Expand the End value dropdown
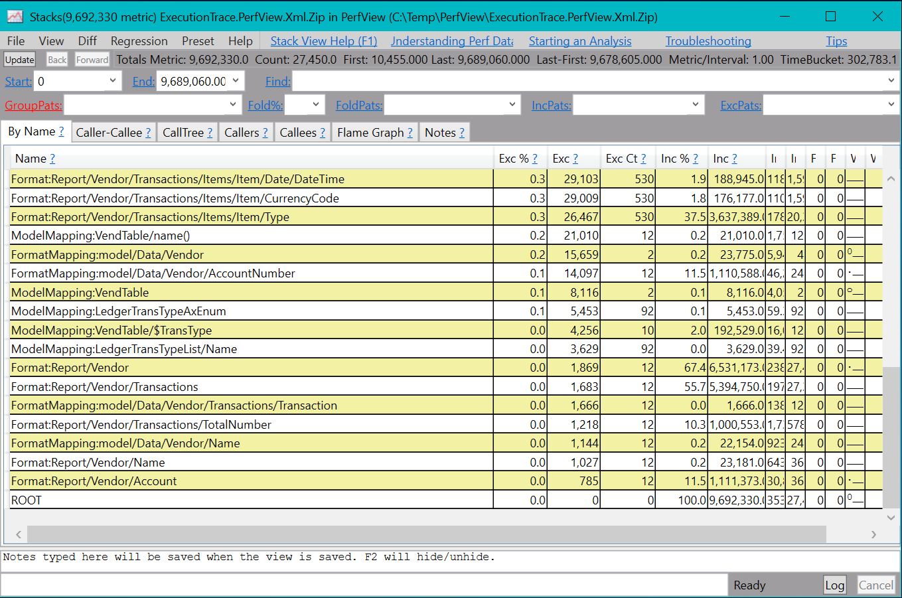Viewport: 902px width, 598px height. click(236, 81)
